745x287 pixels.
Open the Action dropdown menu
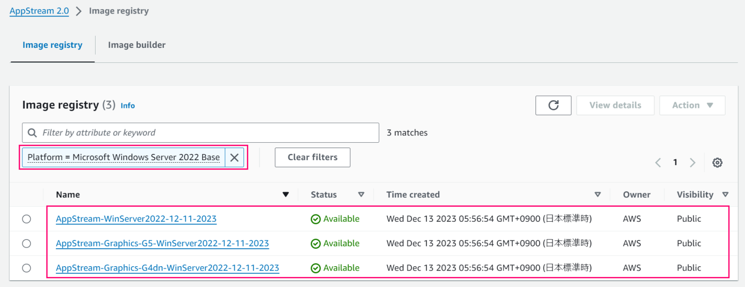click(692, 105)
